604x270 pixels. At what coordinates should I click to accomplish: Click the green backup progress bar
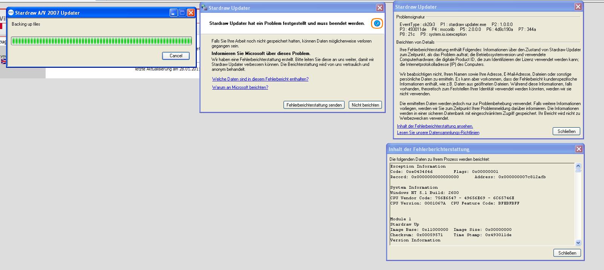pos(101,41)
